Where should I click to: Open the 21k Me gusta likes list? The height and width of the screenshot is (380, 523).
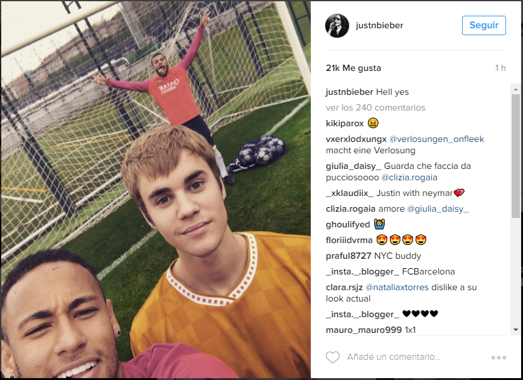[x=353, y=68]
